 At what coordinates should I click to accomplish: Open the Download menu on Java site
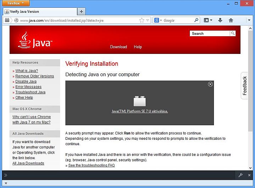[x=118, y=47]
